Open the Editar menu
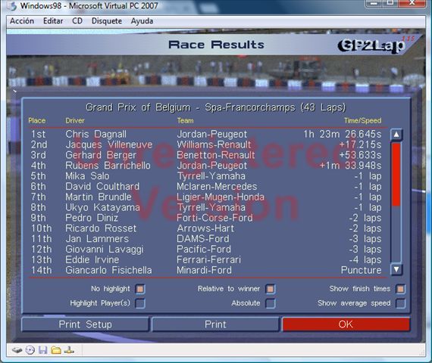432x363 pixels. click(53, 21)
